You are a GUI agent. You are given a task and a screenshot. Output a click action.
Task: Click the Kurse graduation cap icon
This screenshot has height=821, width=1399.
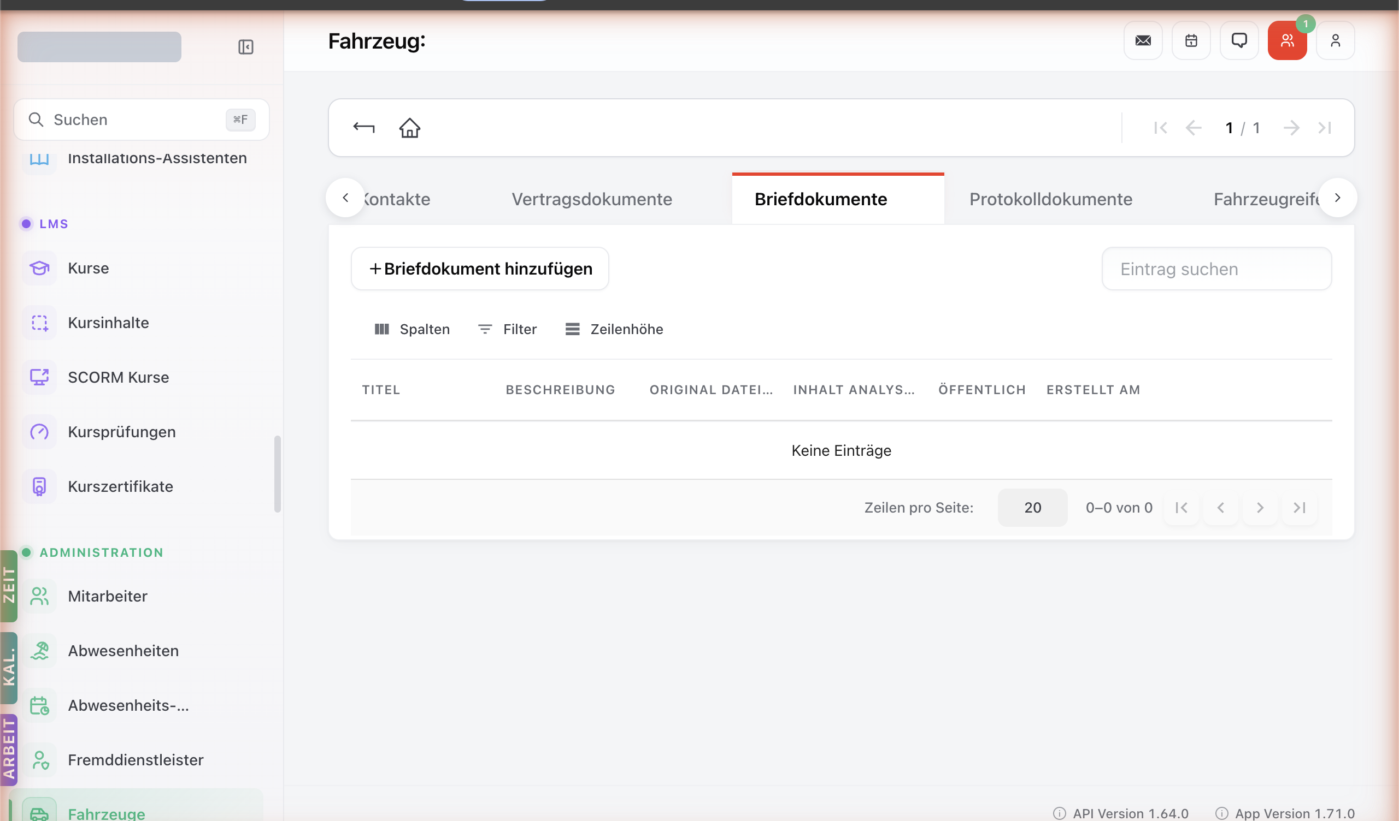click(x=39, y=268)
